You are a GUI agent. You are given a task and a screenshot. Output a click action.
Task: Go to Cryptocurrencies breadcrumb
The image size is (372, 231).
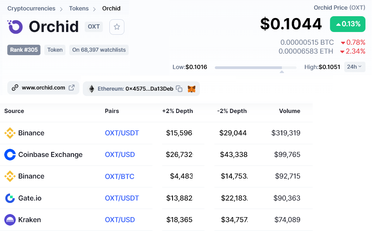point(31,8)
